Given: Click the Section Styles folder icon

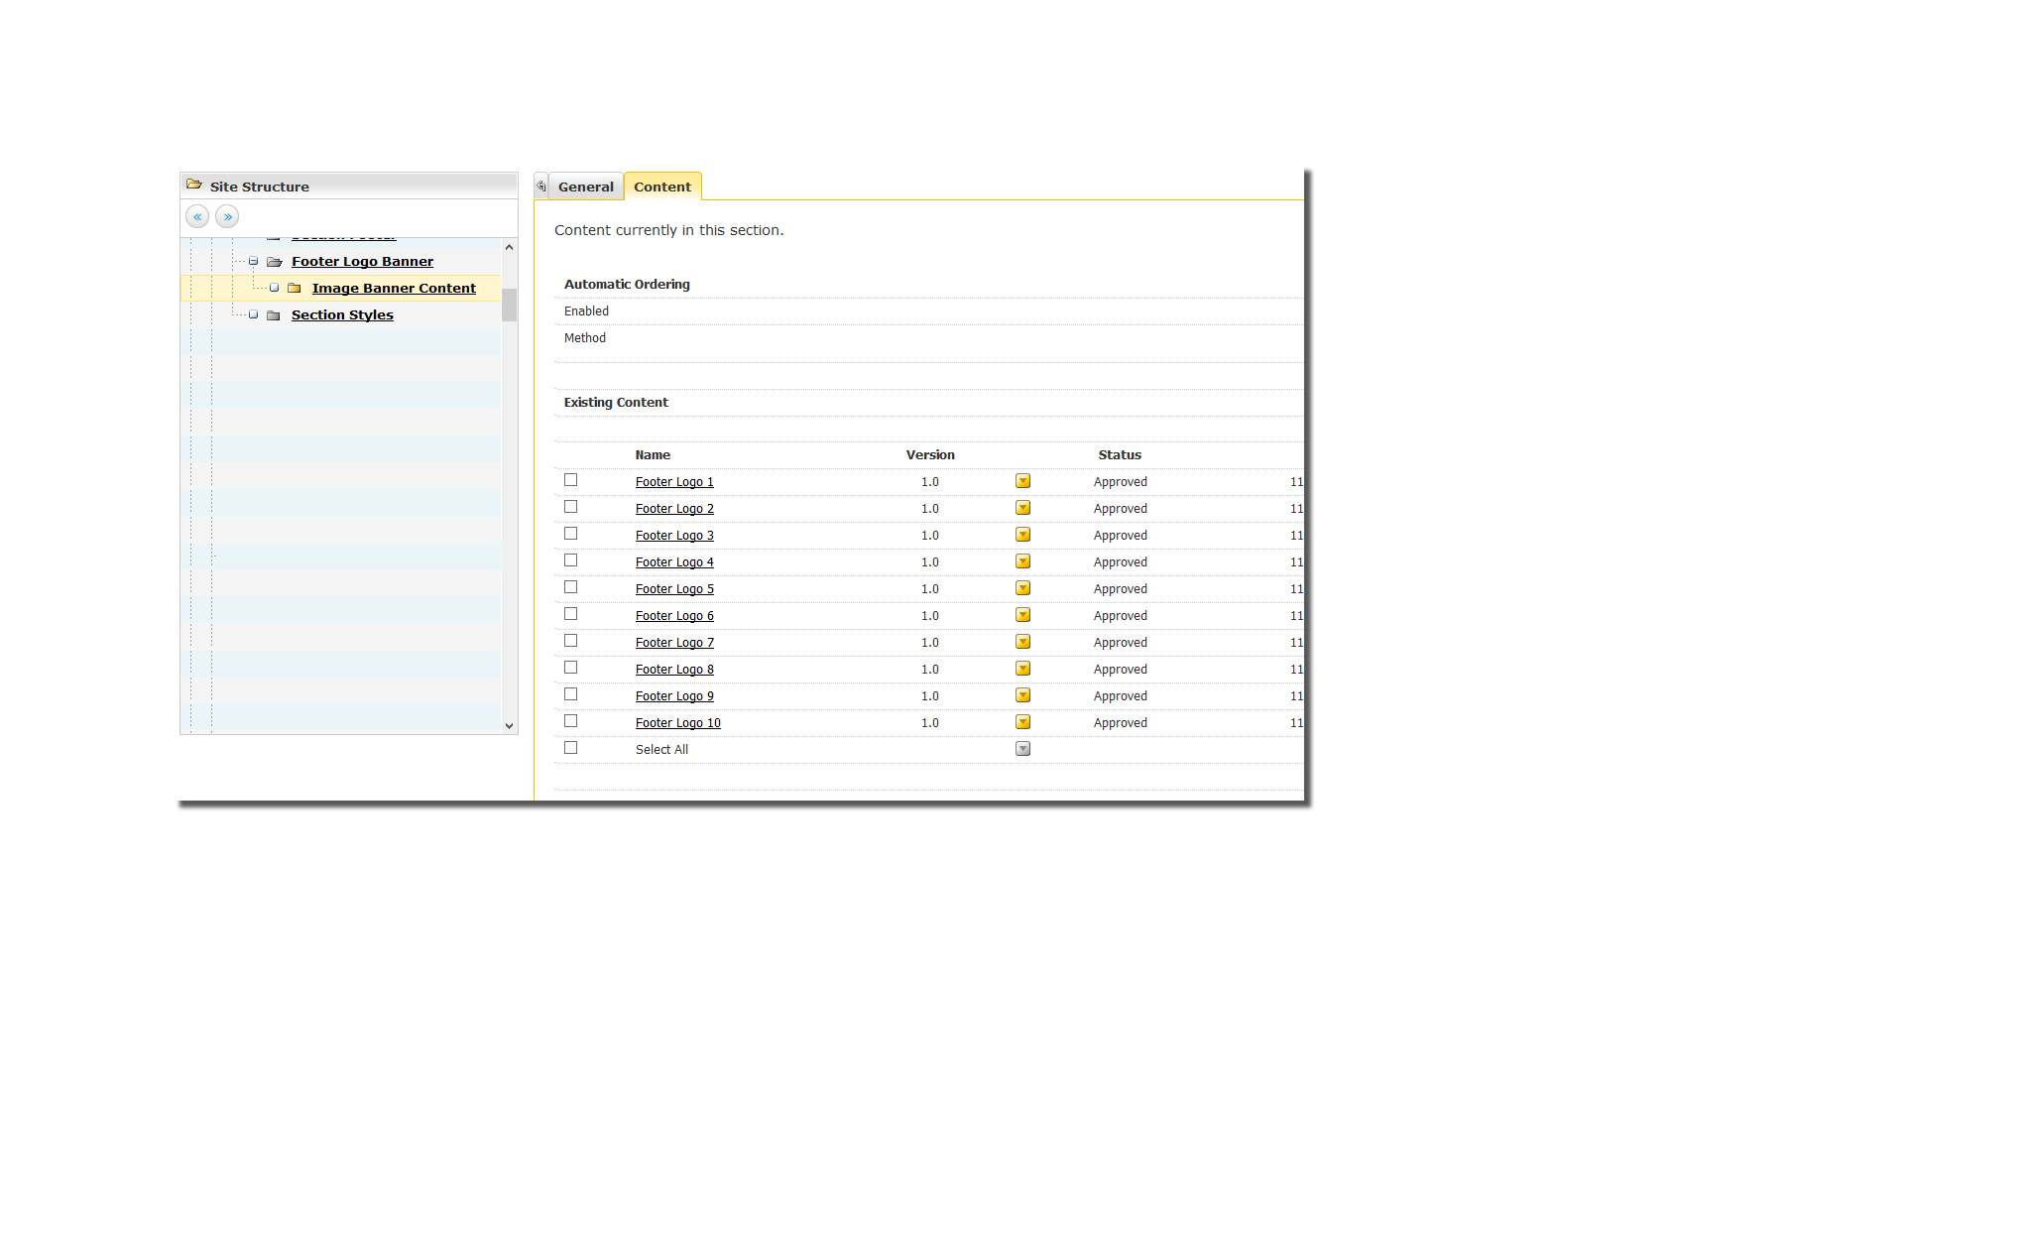Looking at the screenshot, I should click(274, 315).
